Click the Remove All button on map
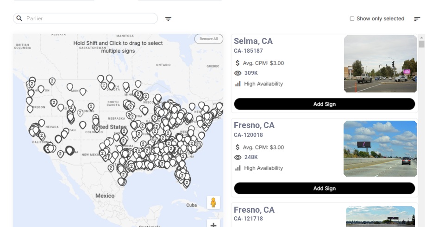Viewport: 426px width, 227px height. tap(208, 39)
